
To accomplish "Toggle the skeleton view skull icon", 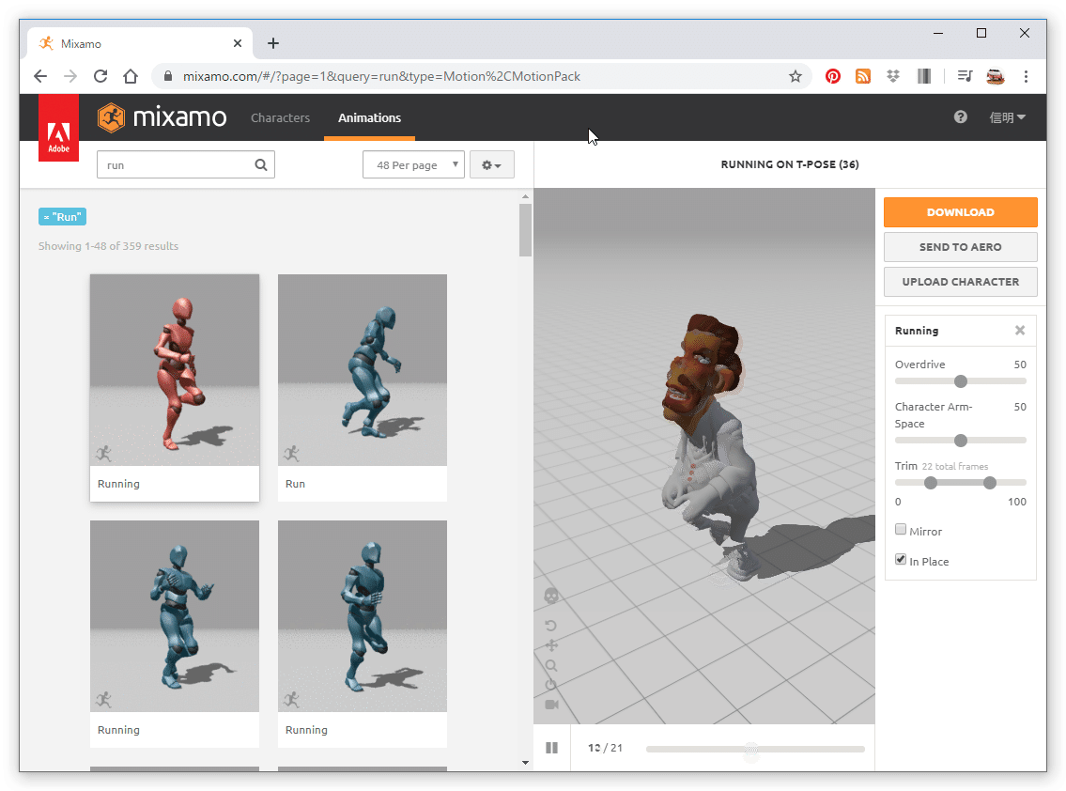I will coord(551,597).
